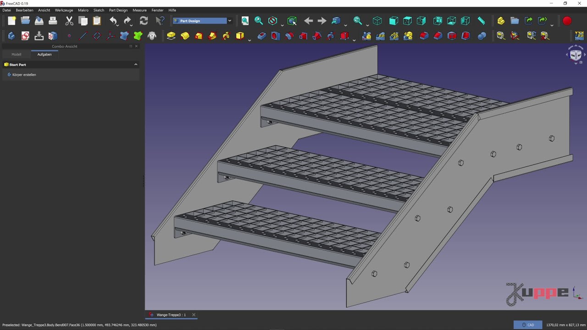587x330 pixels.
Task: Click the sheep-head icon in toolbar
Action: [x=152, y=36]
